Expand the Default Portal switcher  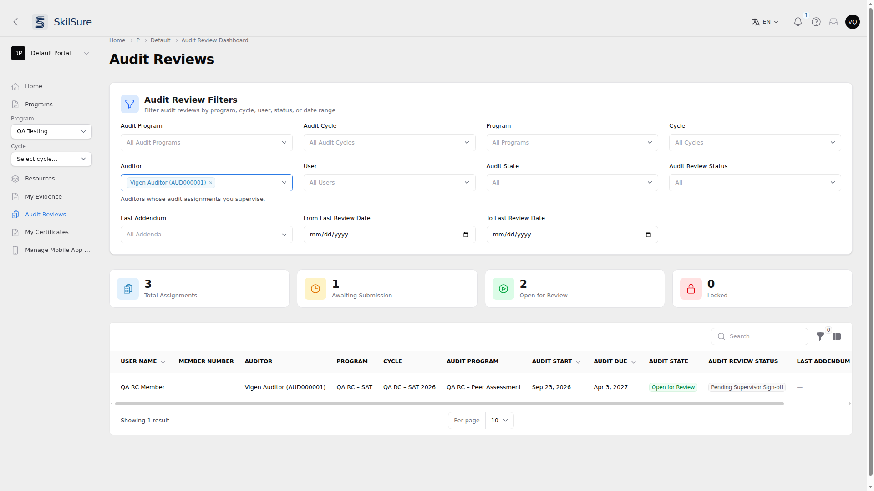coord(86,53)
